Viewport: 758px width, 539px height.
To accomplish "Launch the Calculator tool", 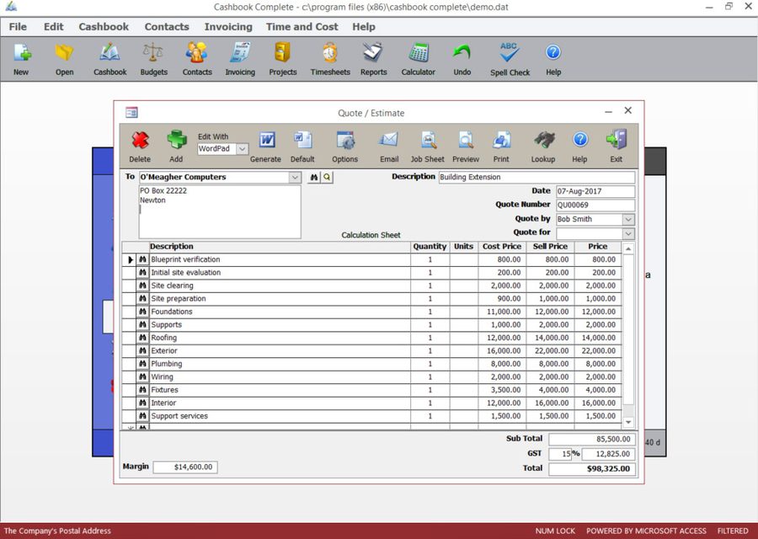I will pos(418,53).
